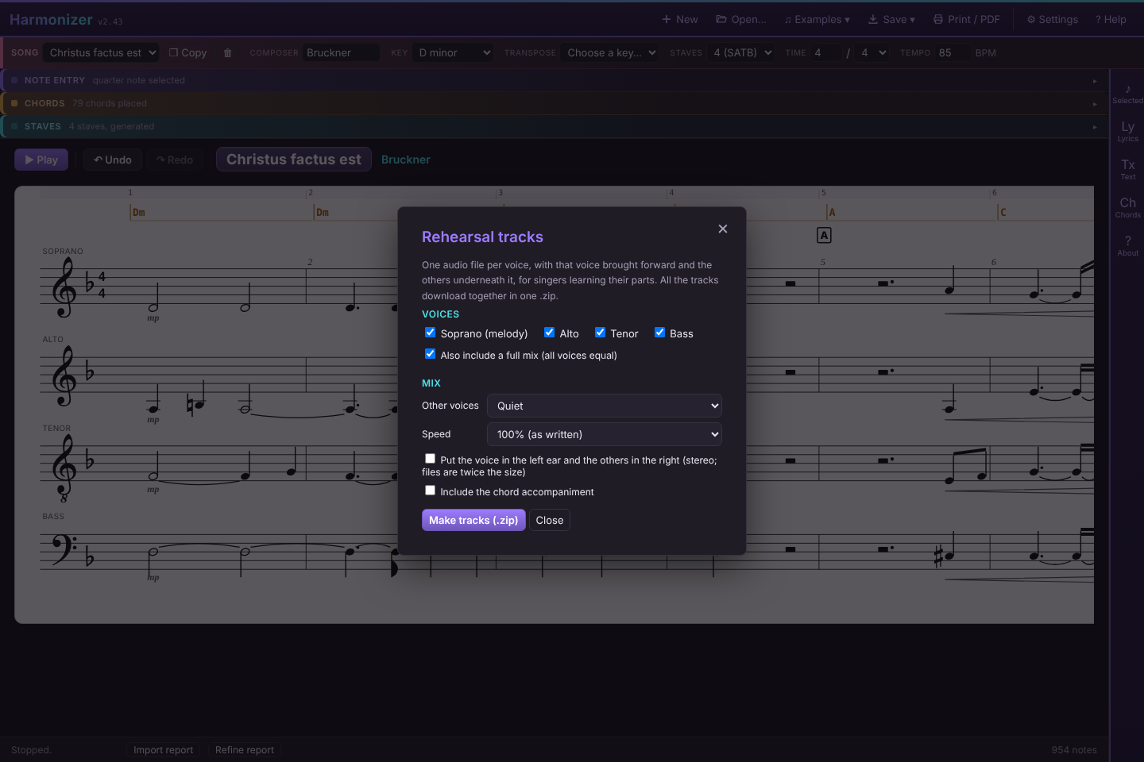Expand the Chords section row
The height and width of the screenshot is (762, 1144).
click(554, 103)
